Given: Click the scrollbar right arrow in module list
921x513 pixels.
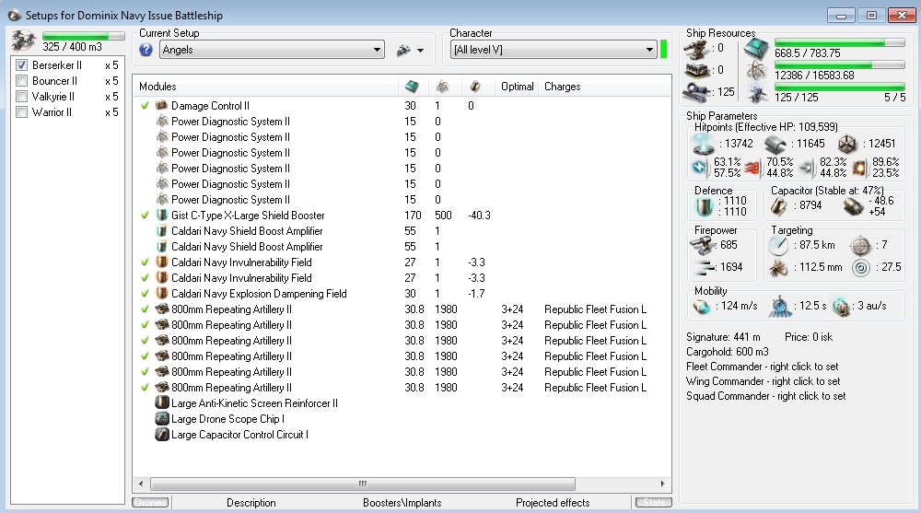Looking at the screenshot, I should [662, 484].
